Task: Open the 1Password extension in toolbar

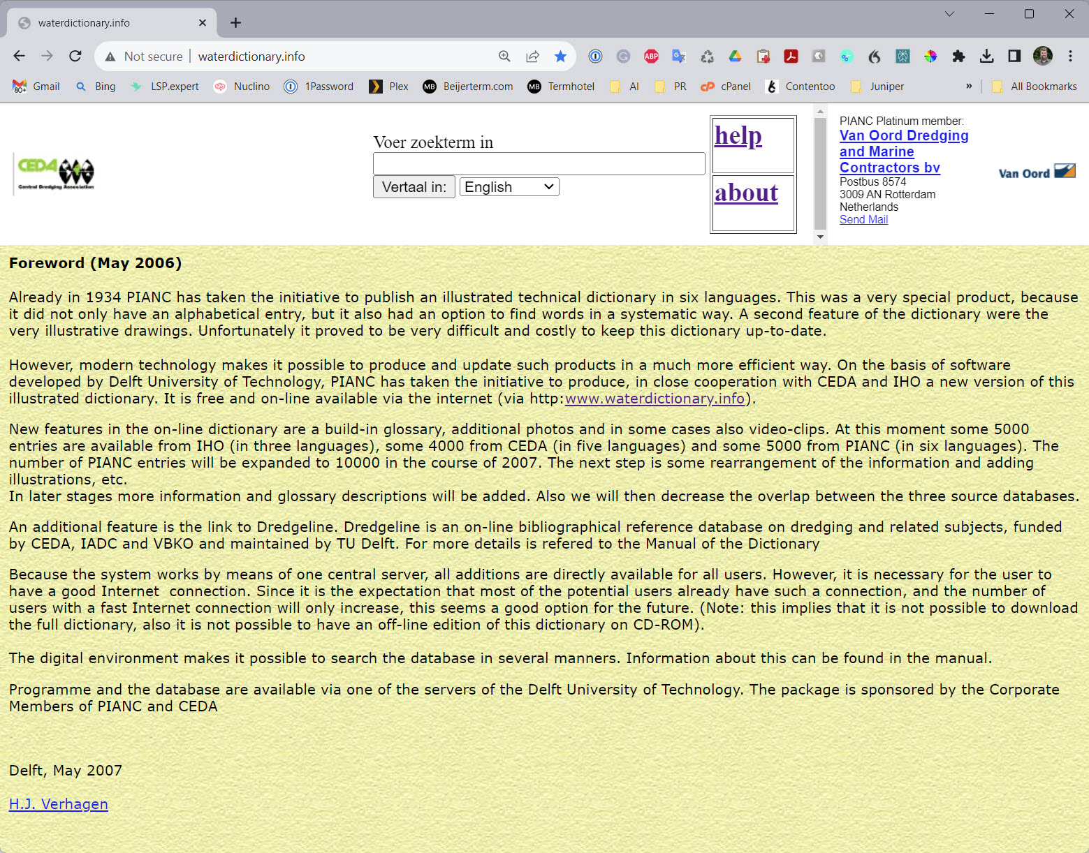Action: point(595,57)
